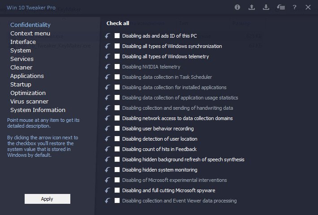318x215 pixels.
Task: Check Disabling user behavior recording box
Action: [117, 129]
